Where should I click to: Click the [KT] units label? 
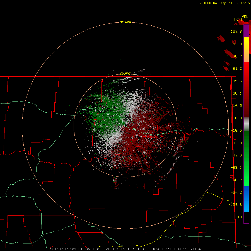click(x=238, y=19)
